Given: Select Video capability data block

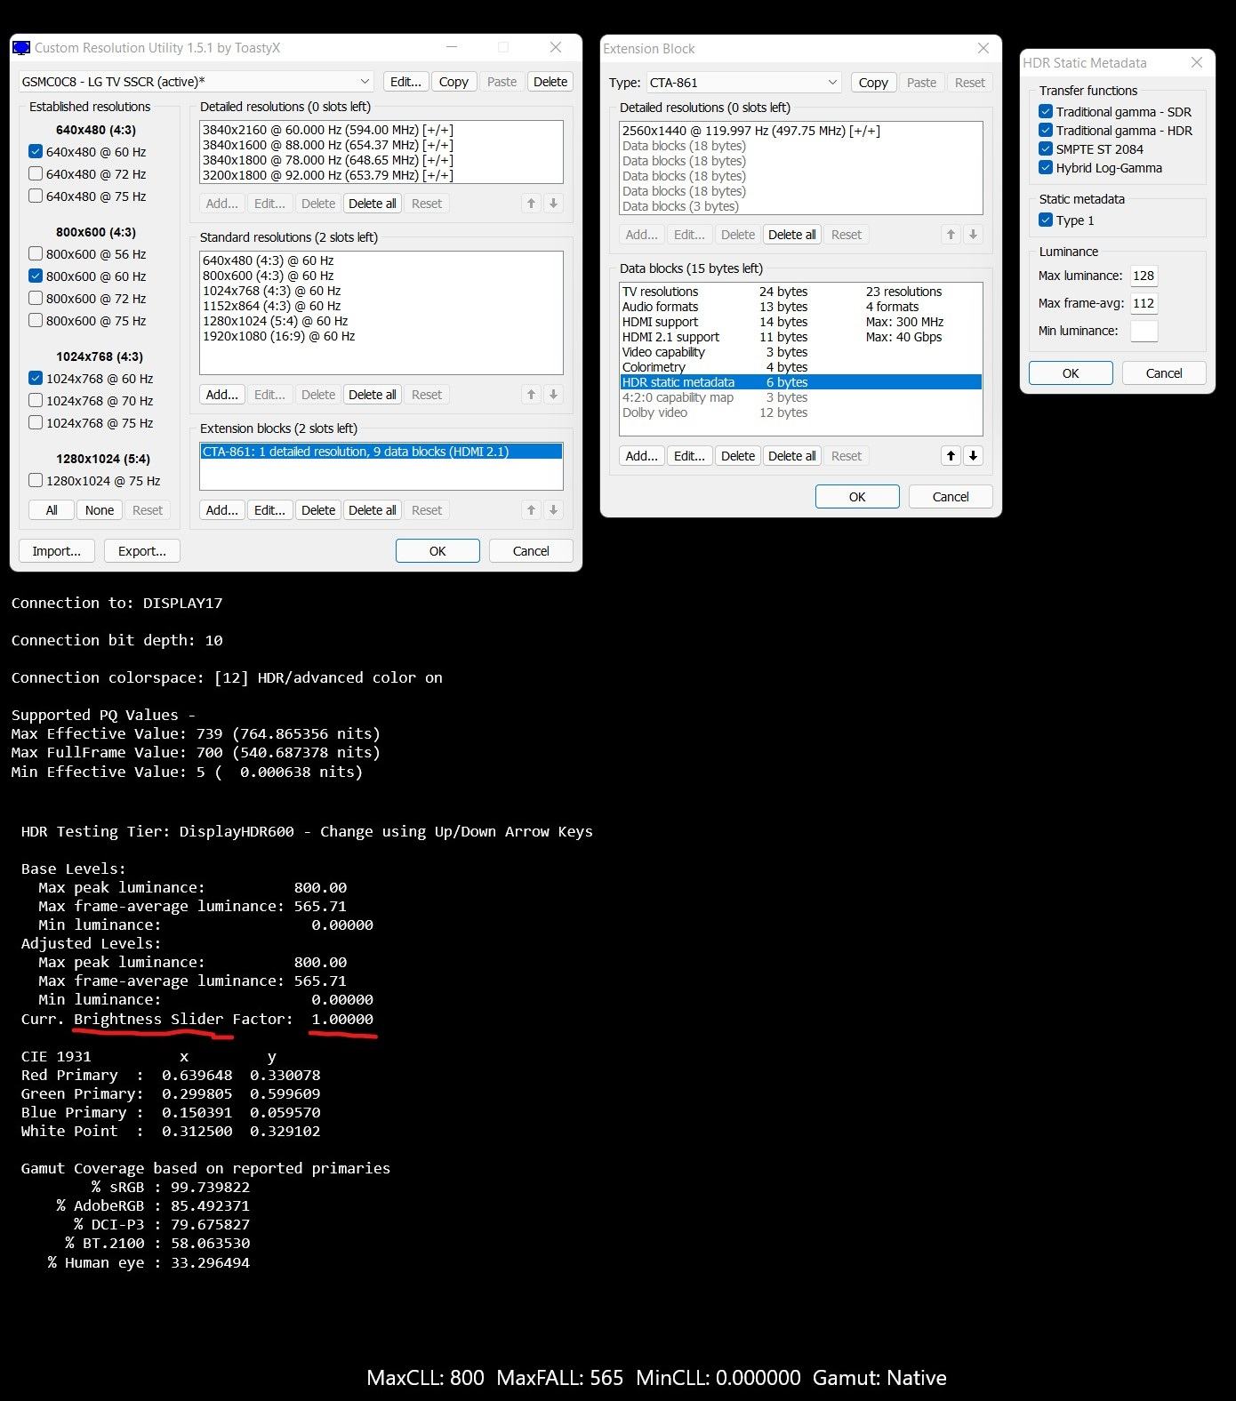Looking at the screenshot, I should click(801, 352).
